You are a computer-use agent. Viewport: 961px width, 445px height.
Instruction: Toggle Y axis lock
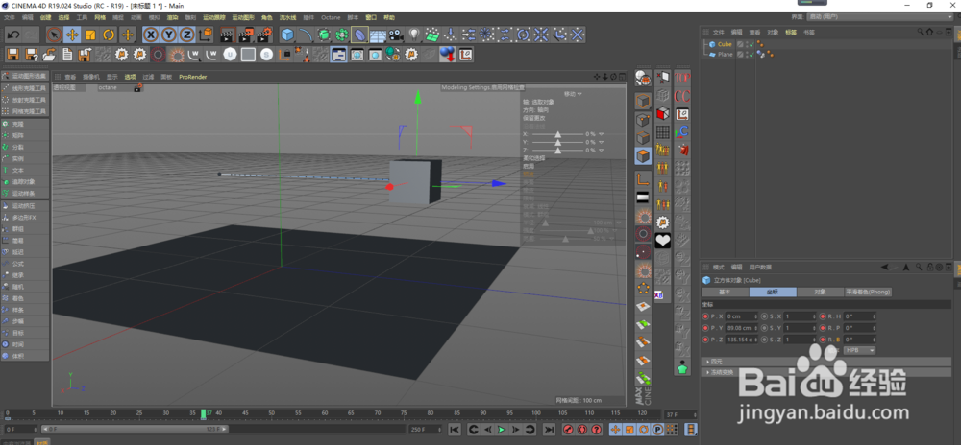click(x=168, y=35)
